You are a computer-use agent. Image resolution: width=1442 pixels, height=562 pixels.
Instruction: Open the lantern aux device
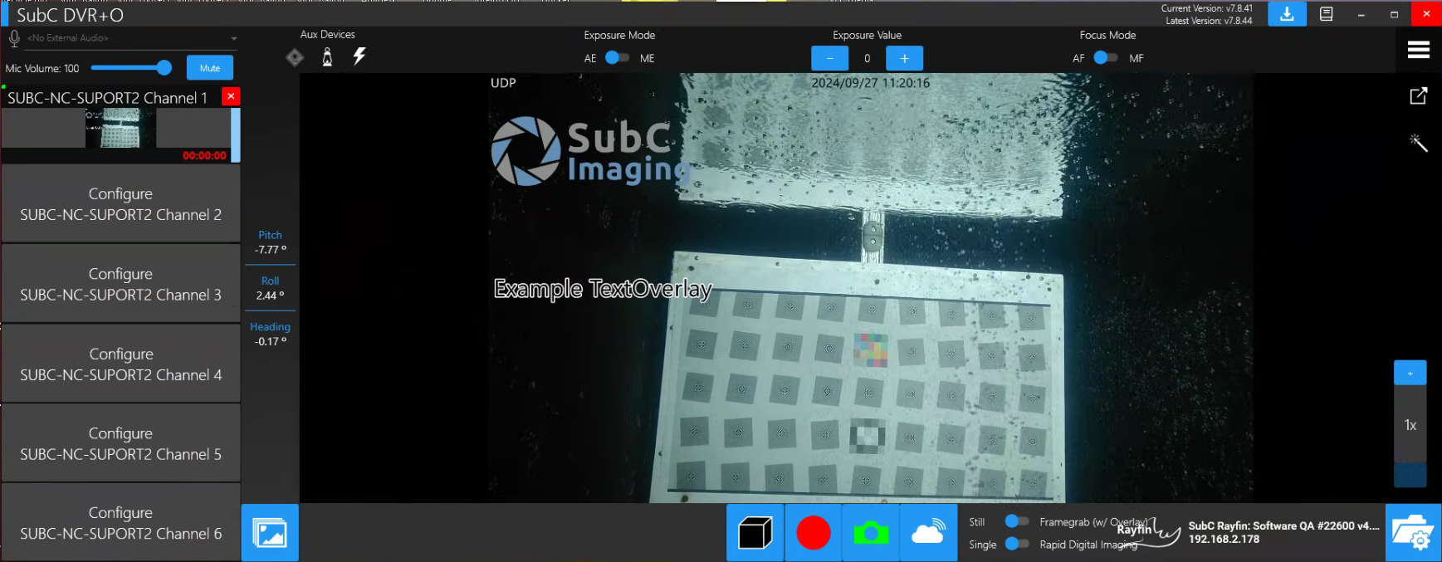(327, 57)
